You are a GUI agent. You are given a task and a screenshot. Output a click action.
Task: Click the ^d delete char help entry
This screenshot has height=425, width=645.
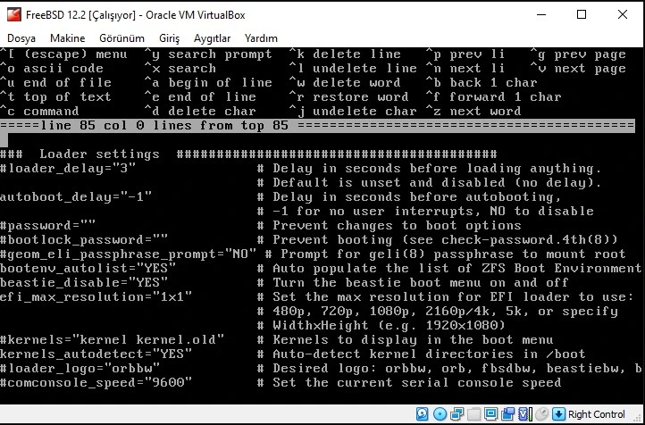pos(200,111)
